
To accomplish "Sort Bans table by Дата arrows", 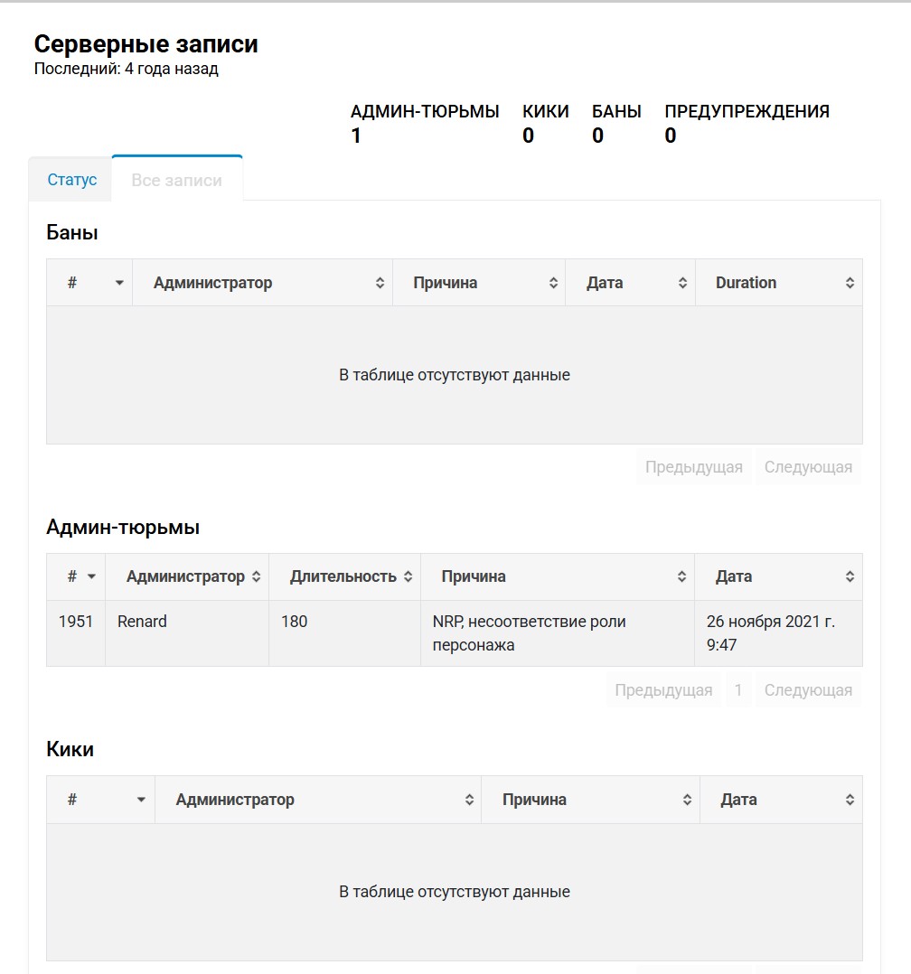I will (682, 284).
